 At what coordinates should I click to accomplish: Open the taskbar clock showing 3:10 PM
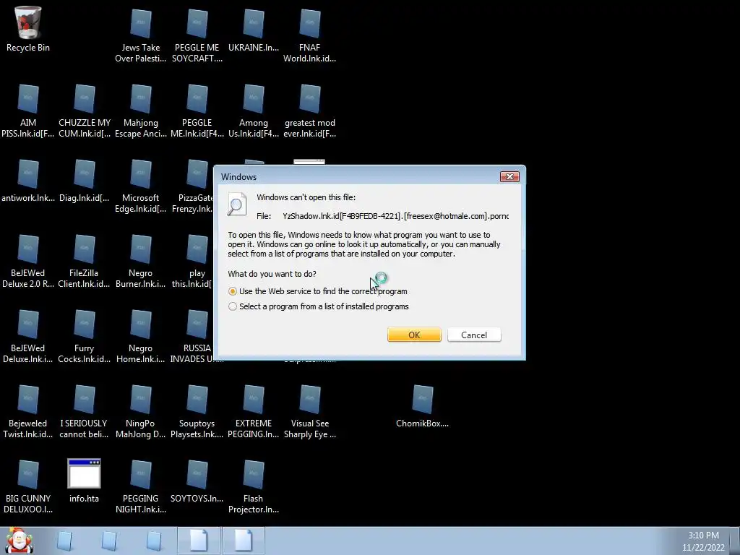click(x=703, y=541)
